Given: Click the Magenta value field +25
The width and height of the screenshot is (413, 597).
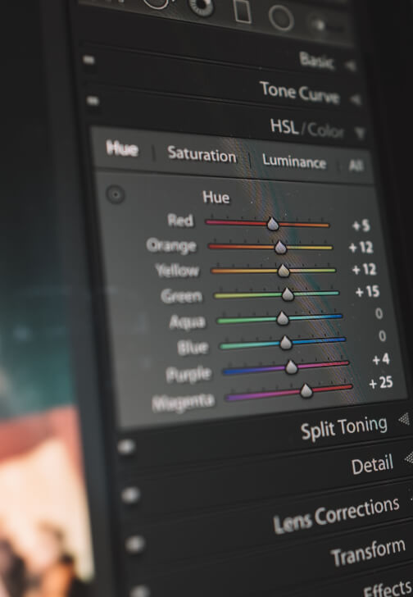Looking at the screenshot, I should 381,383.
